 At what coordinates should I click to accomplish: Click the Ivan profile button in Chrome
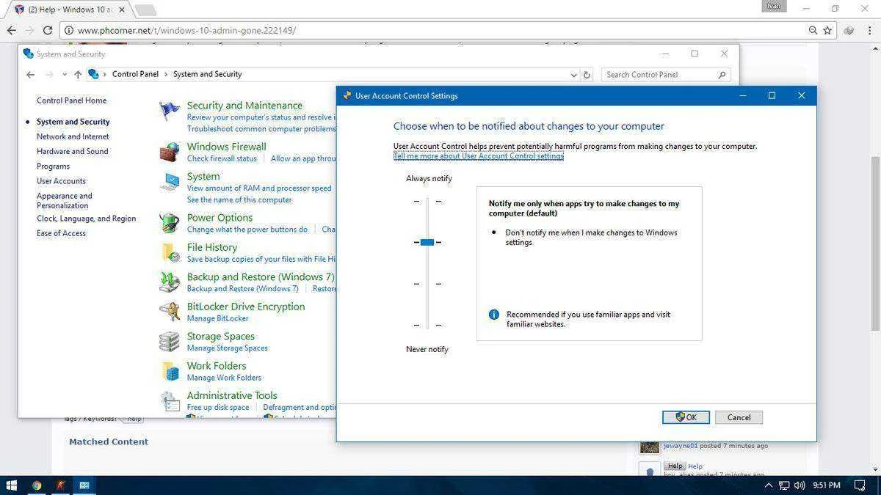point(773,6)
